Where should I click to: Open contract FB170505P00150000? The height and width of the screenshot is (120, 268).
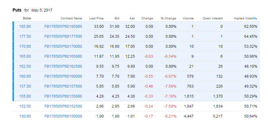(x=63, y=116)
